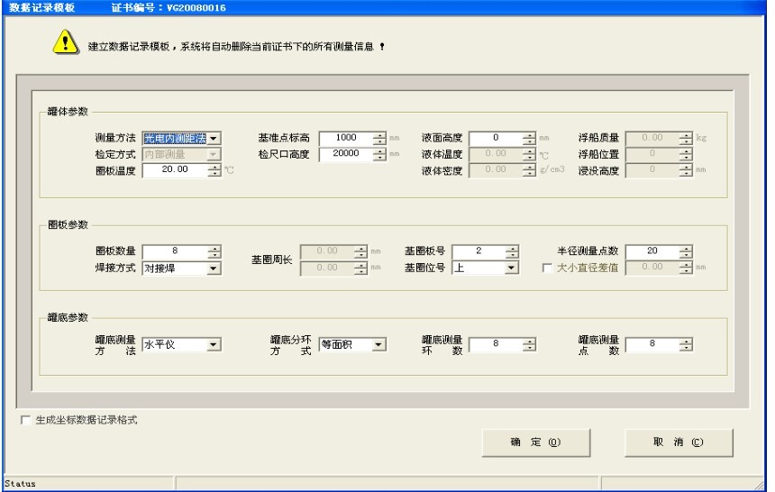Decrease 罐底测量点数 with the down arrow

coord(685,347)
